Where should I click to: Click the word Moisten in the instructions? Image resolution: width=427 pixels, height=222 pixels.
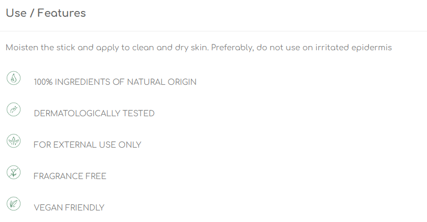coord(22,48)
